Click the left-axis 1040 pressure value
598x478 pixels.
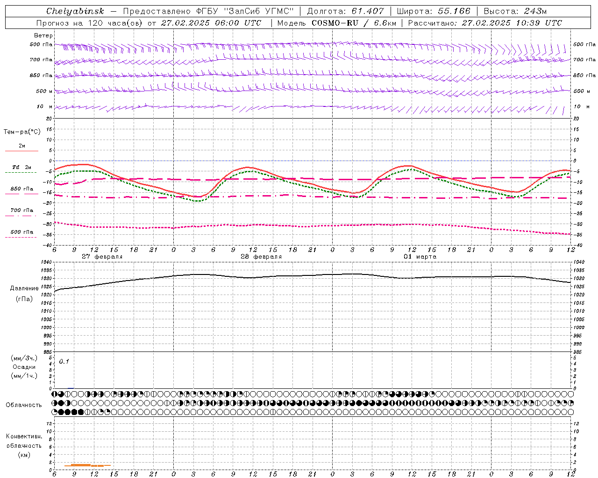pyautogui.click(x=47, y=262)
